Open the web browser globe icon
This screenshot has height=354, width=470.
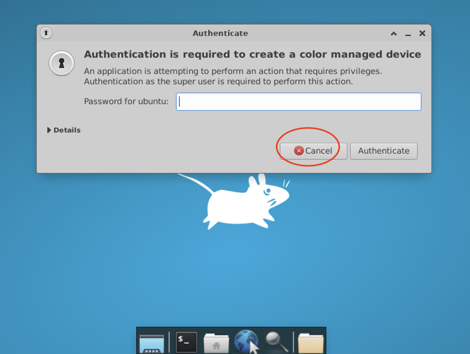click(246, 342)
